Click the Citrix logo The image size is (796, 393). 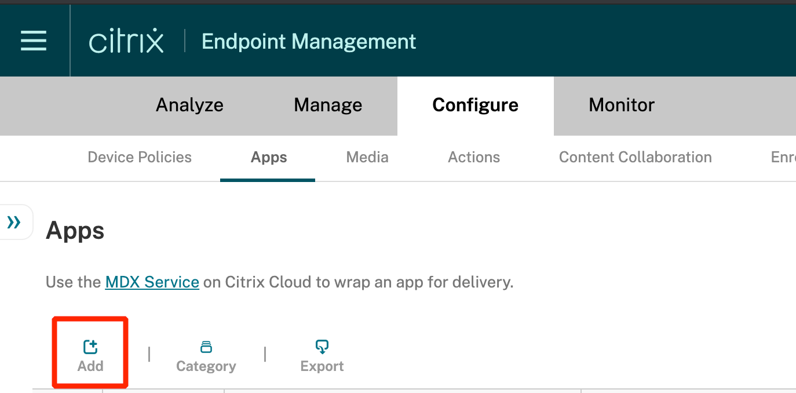click(126, 42)
